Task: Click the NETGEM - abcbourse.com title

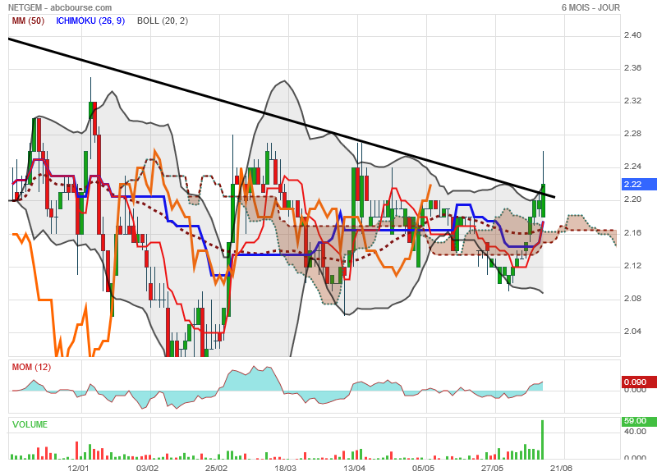Action: [60, 7]
